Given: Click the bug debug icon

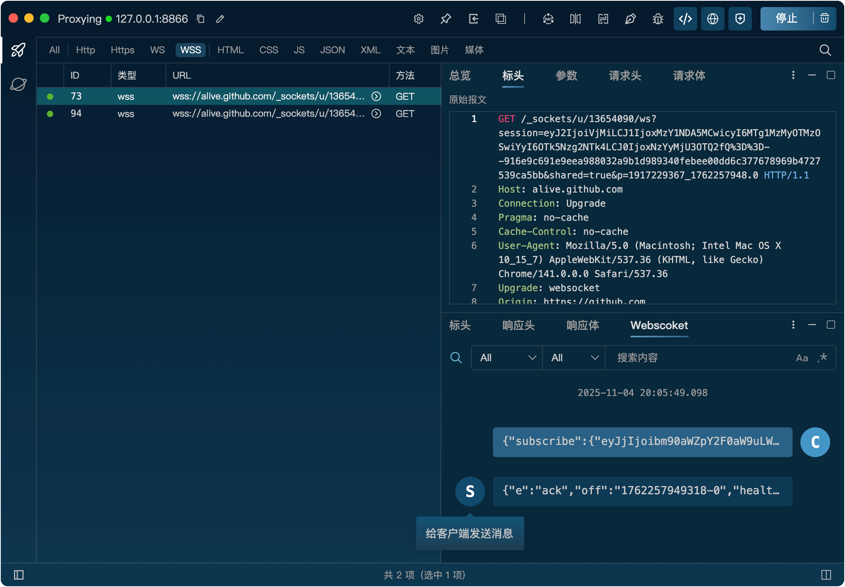Looking at the screenshot, I should (658, 19).
